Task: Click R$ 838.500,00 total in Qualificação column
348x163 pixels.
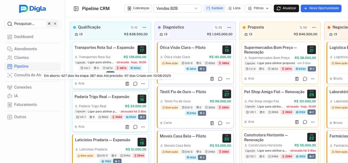Action: tap(136, 34)
